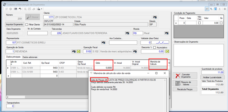Viewport: 228px width, 112px height.
Task: Click the Undo arrow toolbar icon
Action: 20,9
